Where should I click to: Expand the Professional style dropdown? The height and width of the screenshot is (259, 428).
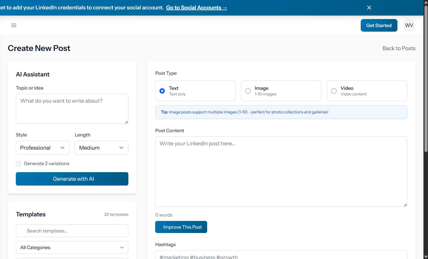pos(42,148)
